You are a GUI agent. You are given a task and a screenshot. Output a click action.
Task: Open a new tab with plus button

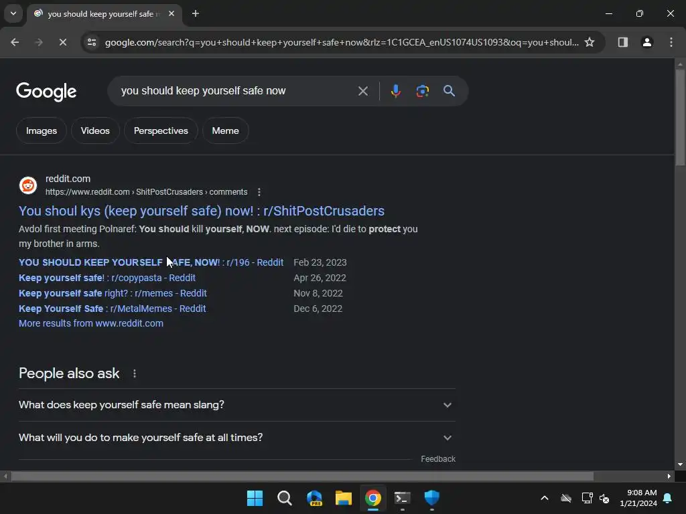[x=196, y=13]
